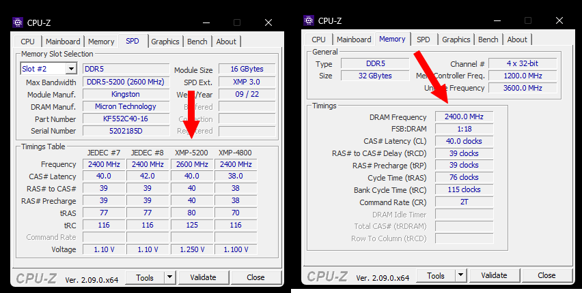This screenshot has width=582, height=293.
Task: Close the right CPU-Z window via X
Action: click(x=559, y=20)
